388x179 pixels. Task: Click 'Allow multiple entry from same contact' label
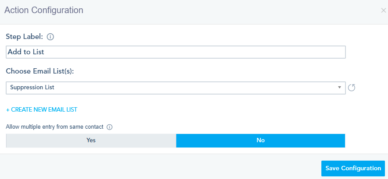point(55,127)
